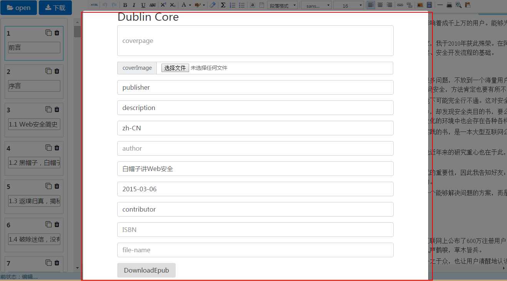The height and width of the screenshot is (281, 507).
Task: Open the font color dropdown arrow
Action: pos(190,5)
